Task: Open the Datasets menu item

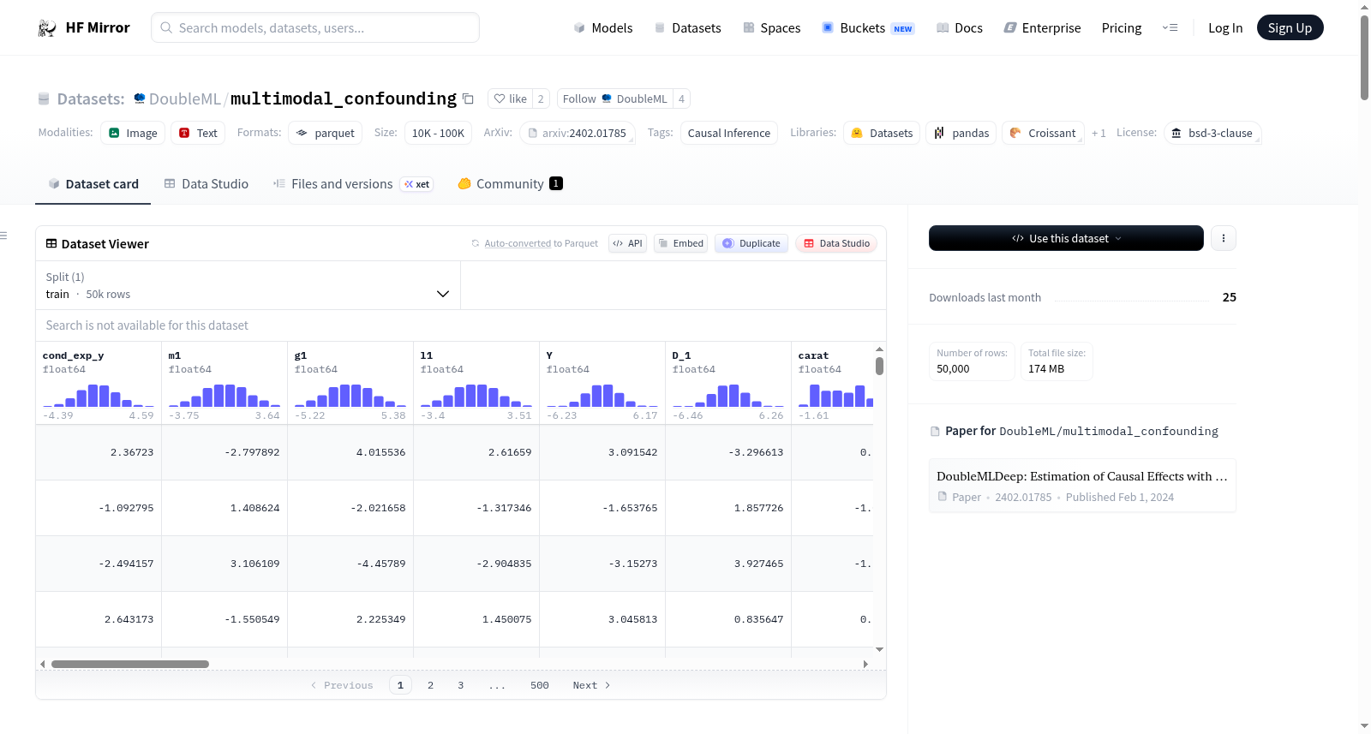Action: coord(688,27)
